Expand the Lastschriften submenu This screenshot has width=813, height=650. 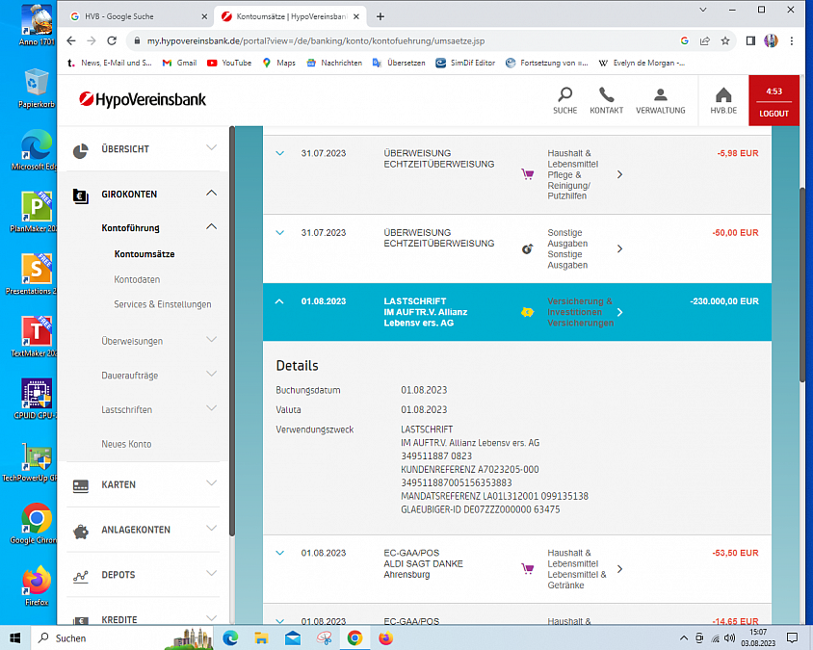click(211, 408)
